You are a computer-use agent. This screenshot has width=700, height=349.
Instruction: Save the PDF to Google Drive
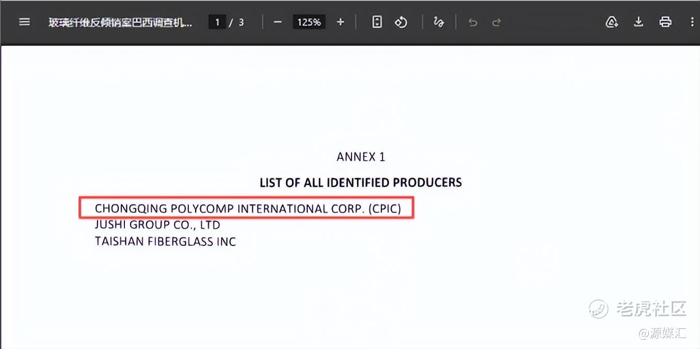612,22
